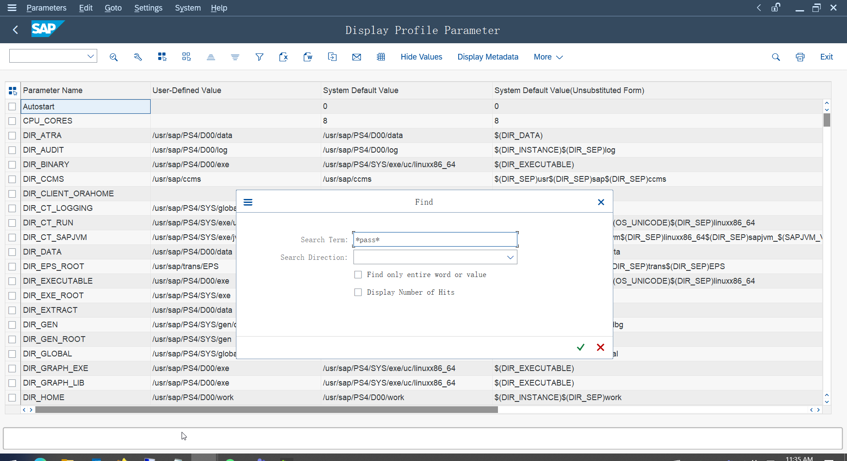Image resolution: width=847 pixels, height=461 pixels.
Task: Click the Print icon in toolbar
Action: (800, 57)
